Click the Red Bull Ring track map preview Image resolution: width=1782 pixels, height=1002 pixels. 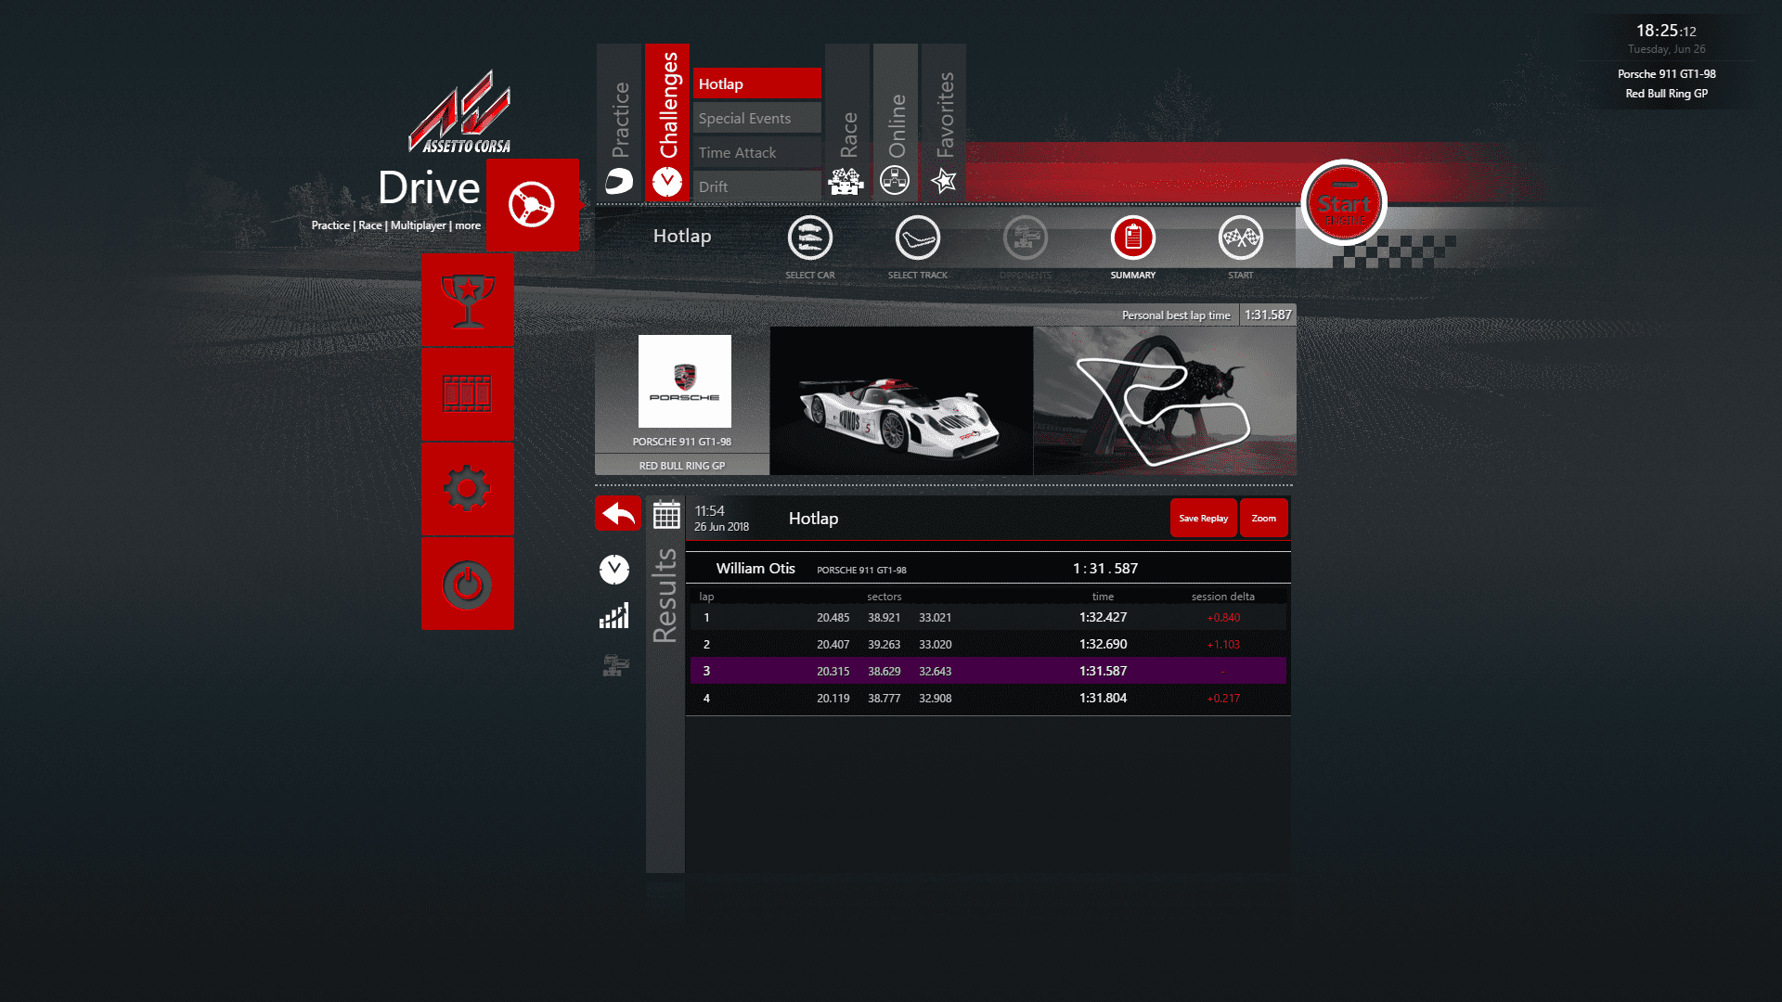click(x=1165, y=401)
